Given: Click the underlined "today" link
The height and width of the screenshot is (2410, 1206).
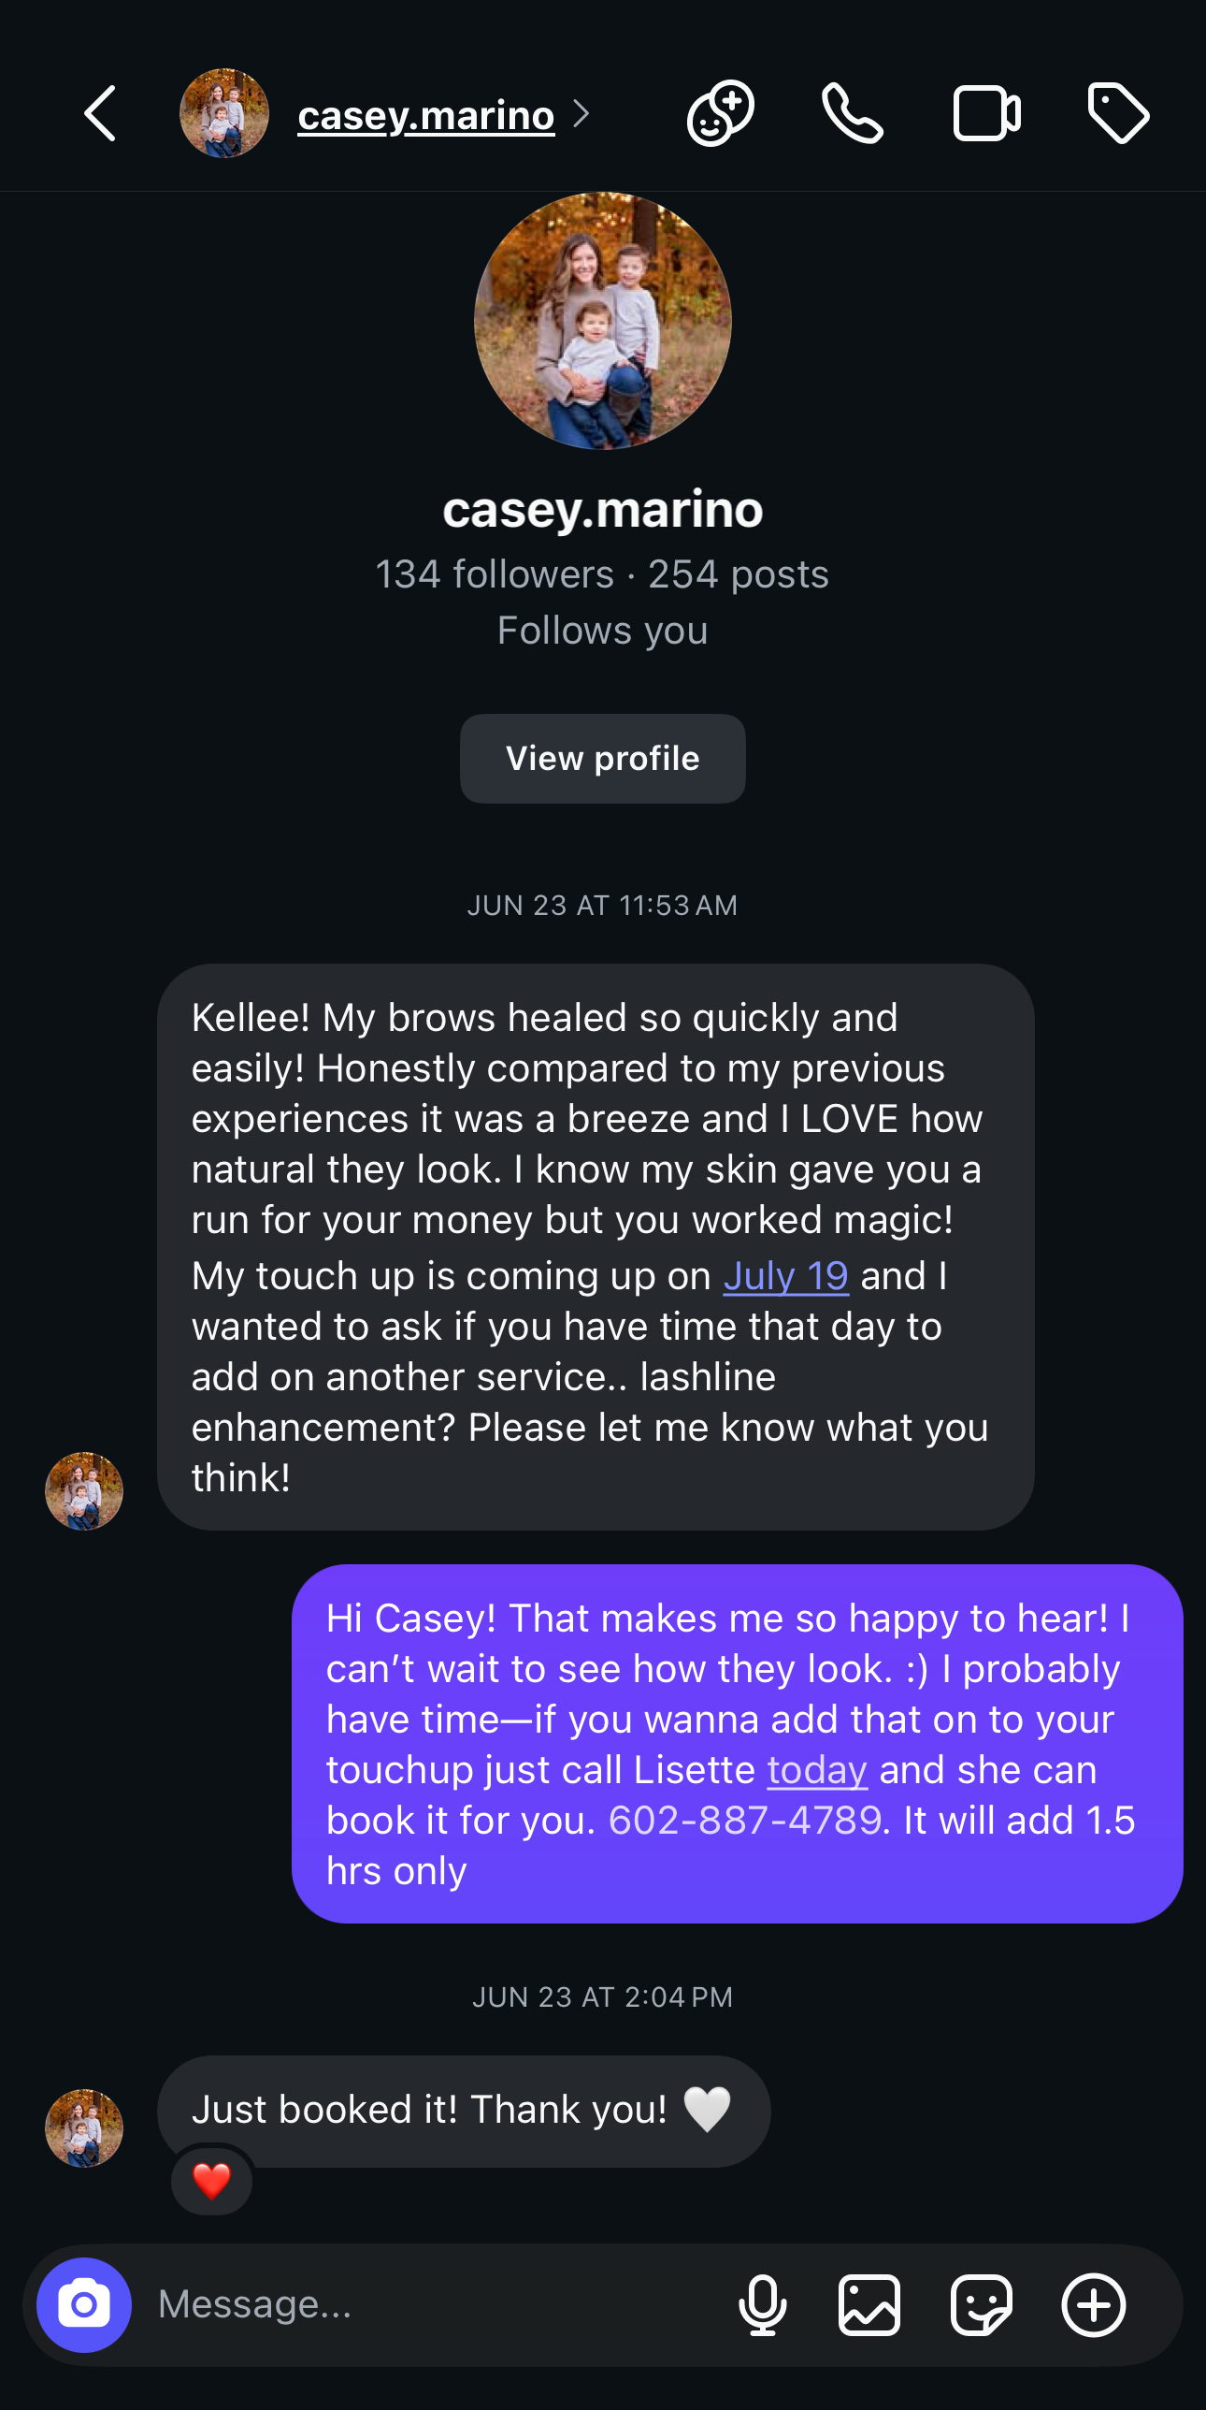Looking at the screenshot, I should (817, 1770).
